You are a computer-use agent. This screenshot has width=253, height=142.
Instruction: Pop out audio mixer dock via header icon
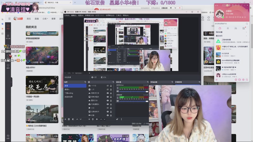(148, 82)
